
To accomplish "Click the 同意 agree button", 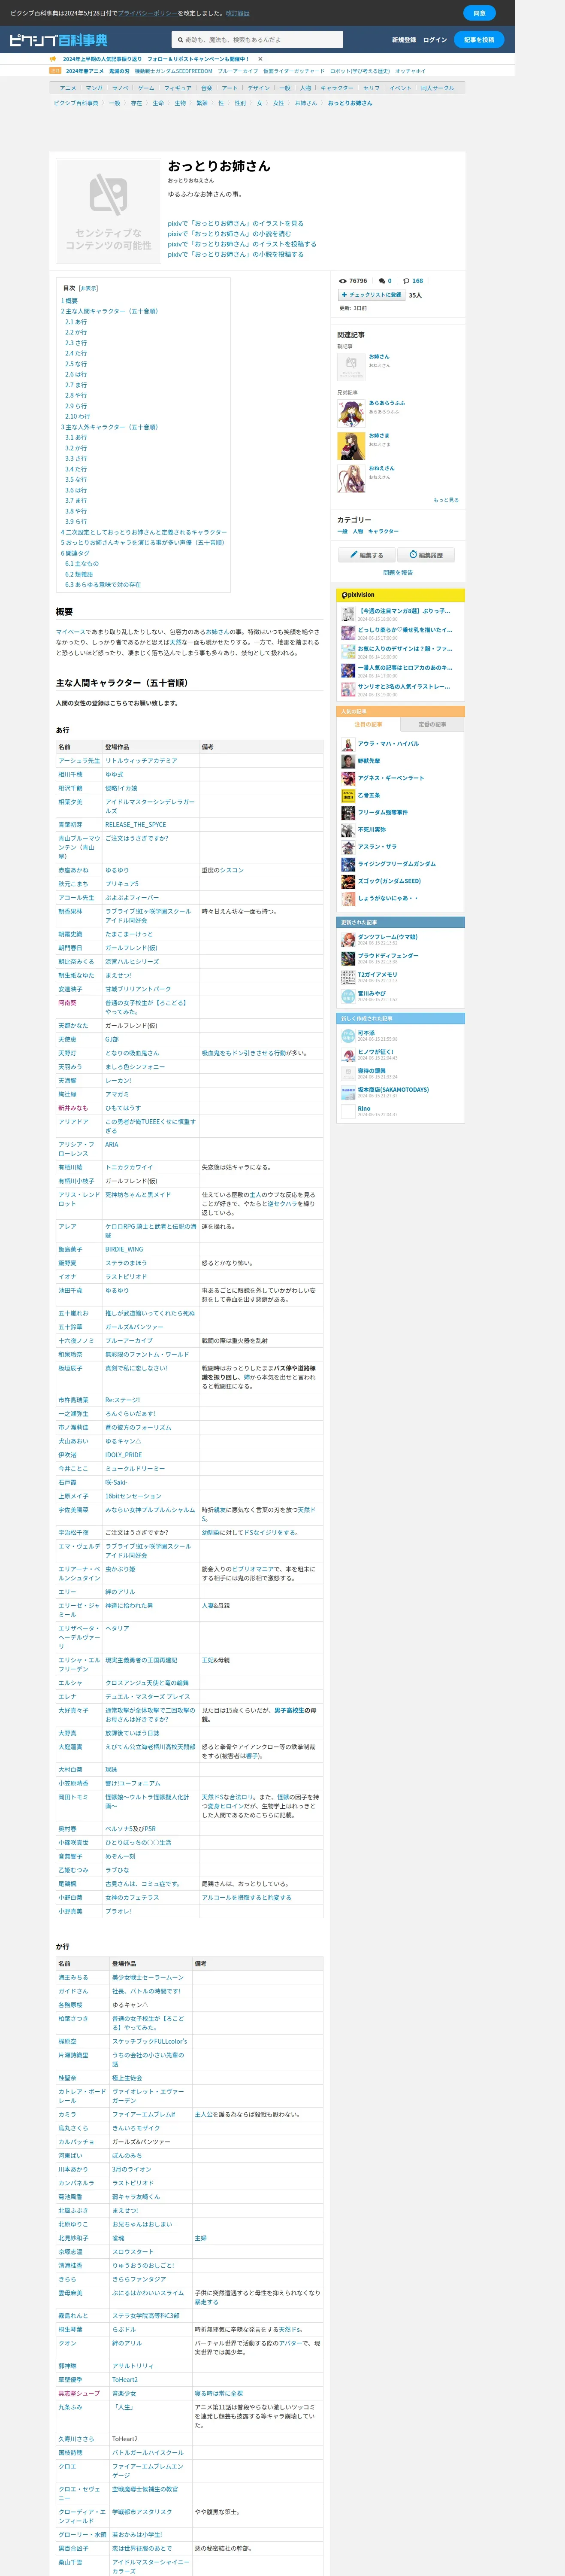I will [479, 13].
